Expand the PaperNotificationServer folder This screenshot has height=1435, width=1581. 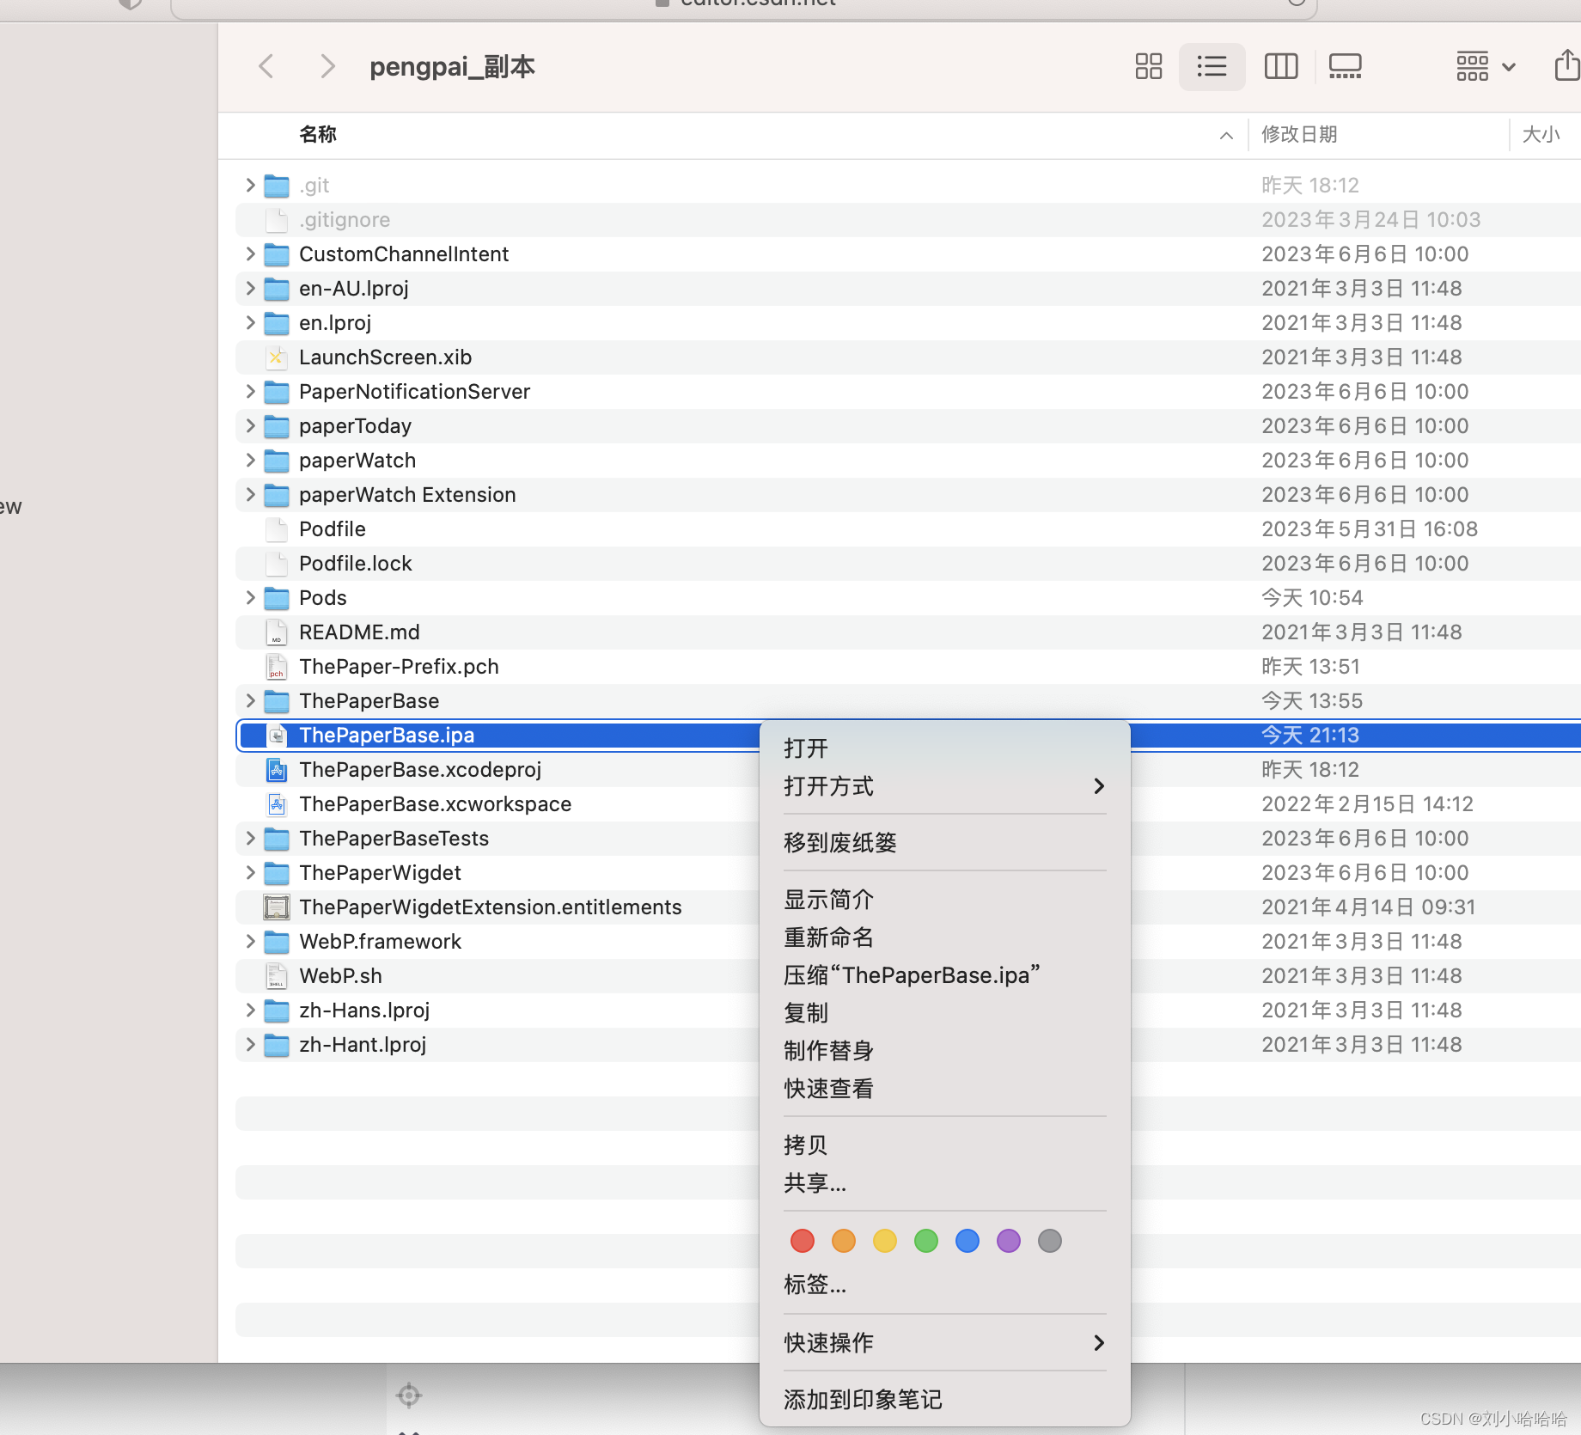click(250, 391)
